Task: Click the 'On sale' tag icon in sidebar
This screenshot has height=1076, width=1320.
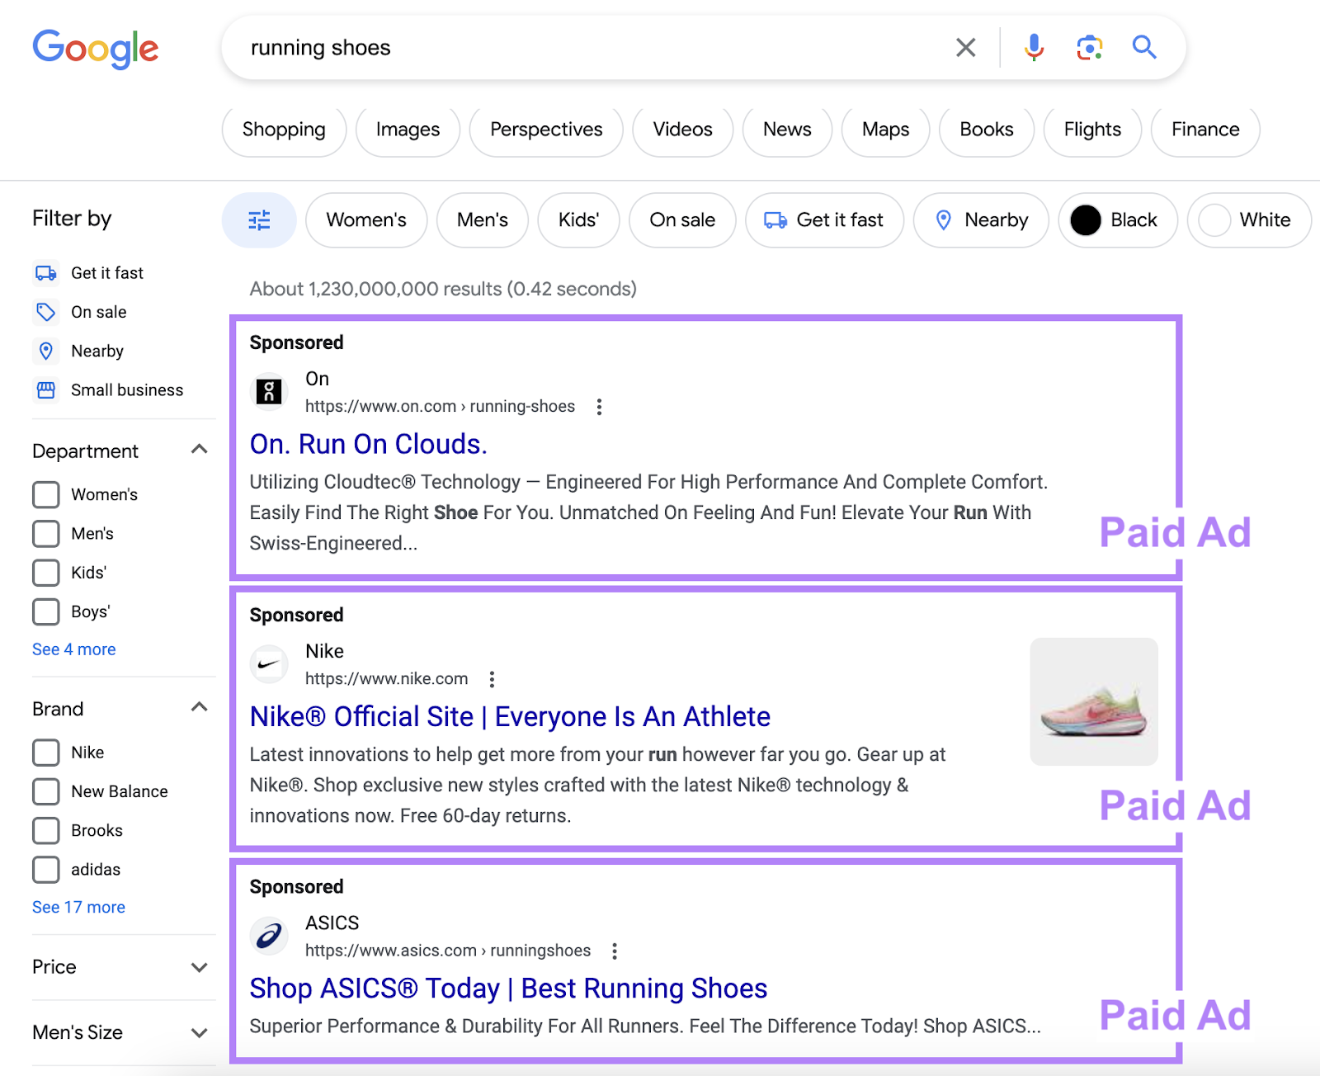Action: point(45,312)
